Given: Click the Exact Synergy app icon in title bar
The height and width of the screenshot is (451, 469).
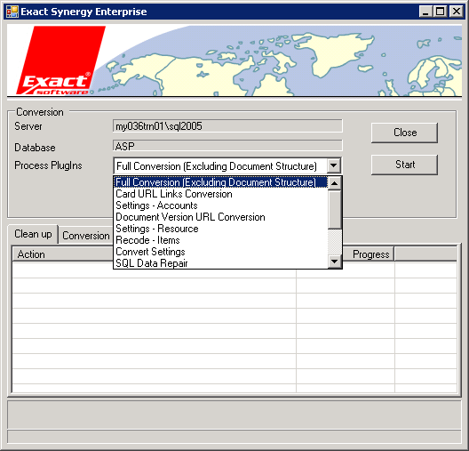Looking at the screenshot, I should [x=12, y=12].
